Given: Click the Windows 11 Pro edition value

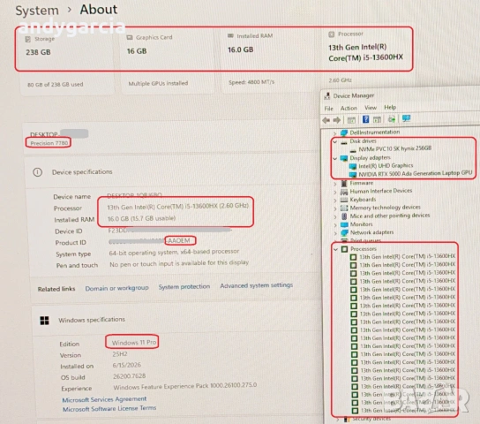Looking at the screenshot, I should 134,343.
